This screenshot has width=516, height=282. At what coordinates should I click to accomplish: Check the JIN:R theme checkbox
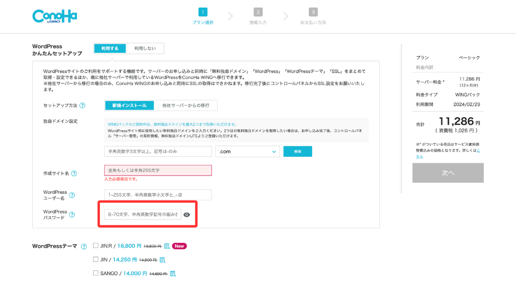[x=96, y=246]
